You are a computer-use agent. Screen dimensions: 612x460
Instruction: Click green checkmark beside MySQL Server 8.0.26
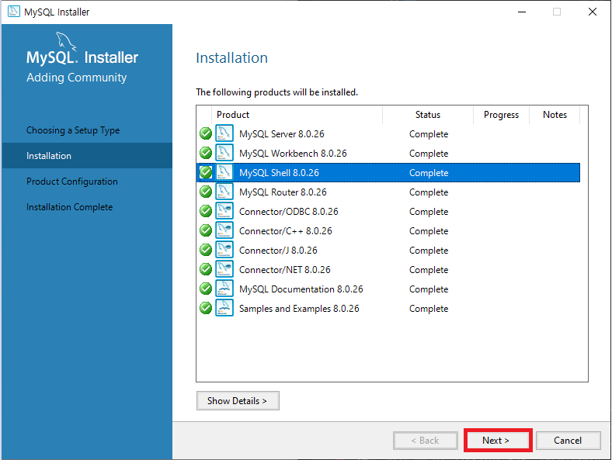coord(206,133)
